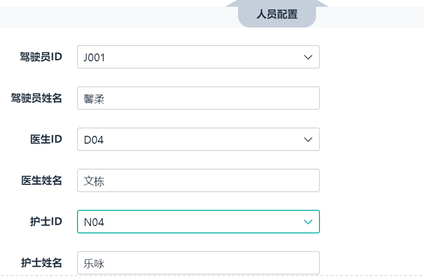Click the name 乐咏 in nurse field
424x279 pixels.
coord(94,264)
